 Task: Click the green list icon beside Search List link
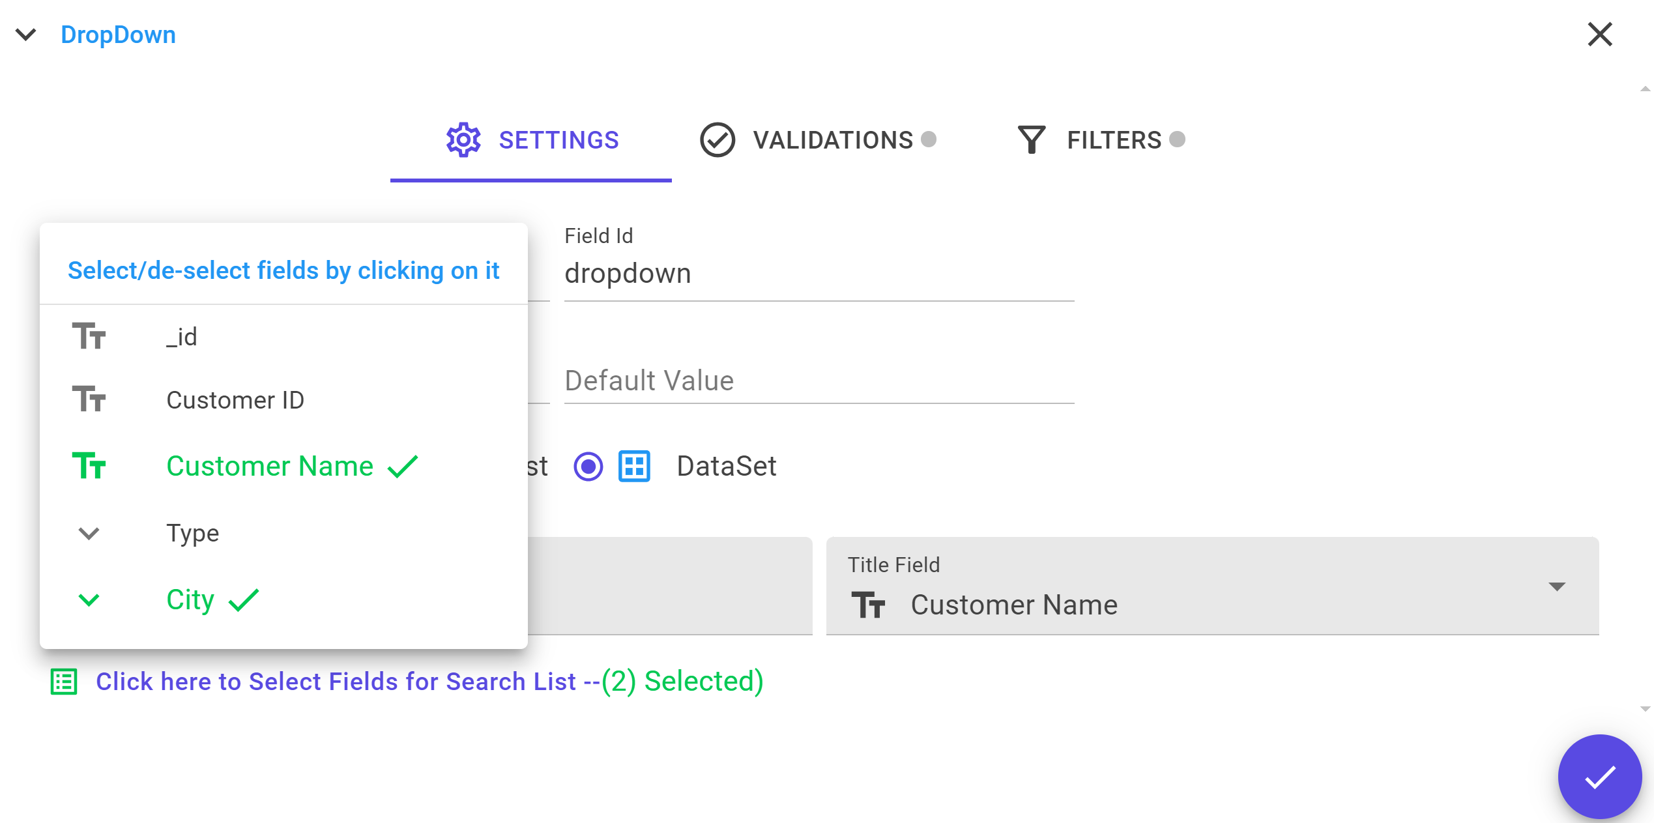(64, 682)
